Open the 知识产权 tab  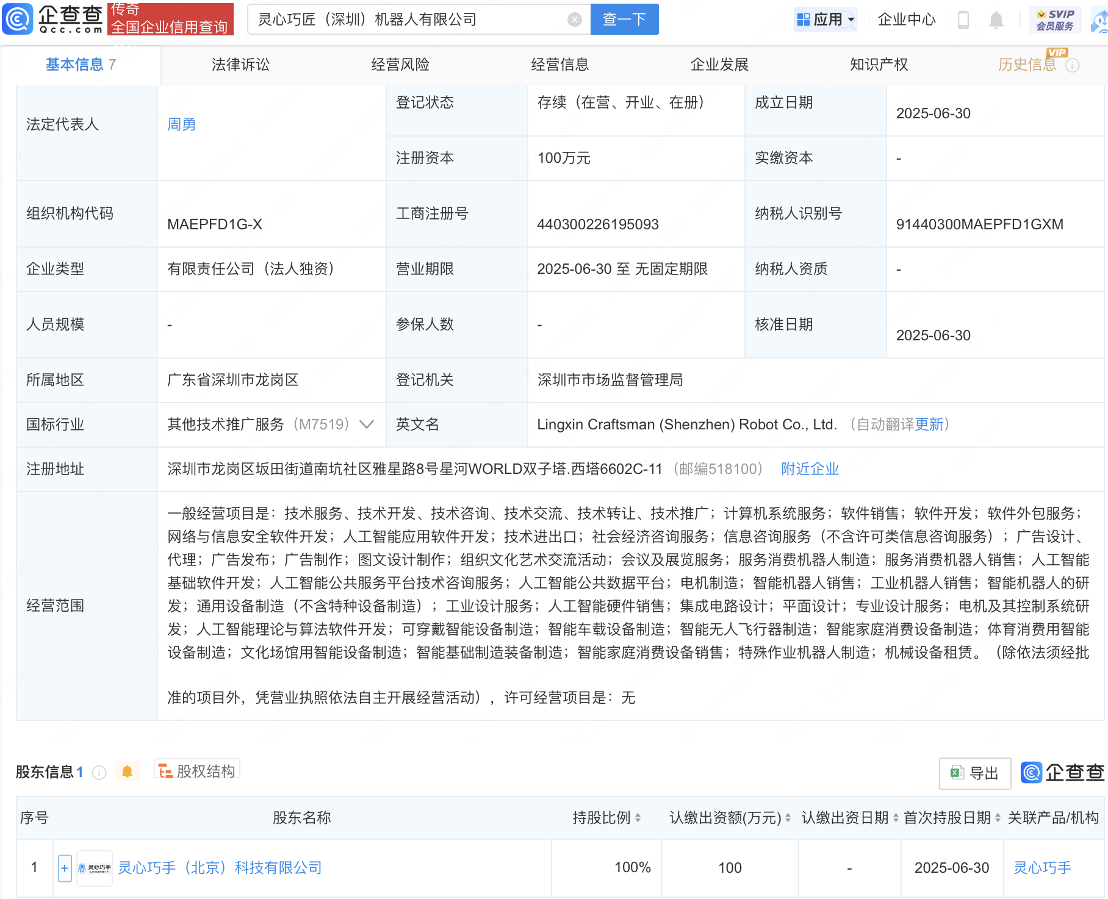click(x=879, y=65)
